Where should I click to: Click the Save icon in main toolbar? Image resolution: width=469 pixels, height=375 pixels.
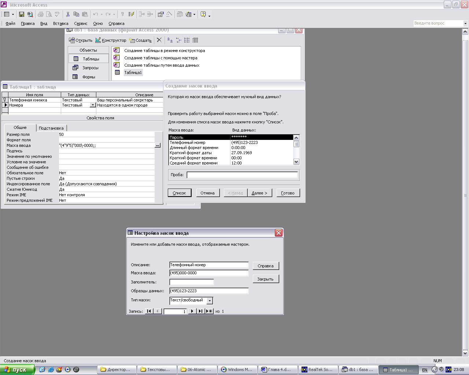point(22,14)
